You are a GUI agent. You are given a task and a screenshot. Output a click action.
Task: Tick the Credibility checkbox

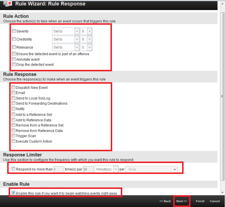point(14,39)
